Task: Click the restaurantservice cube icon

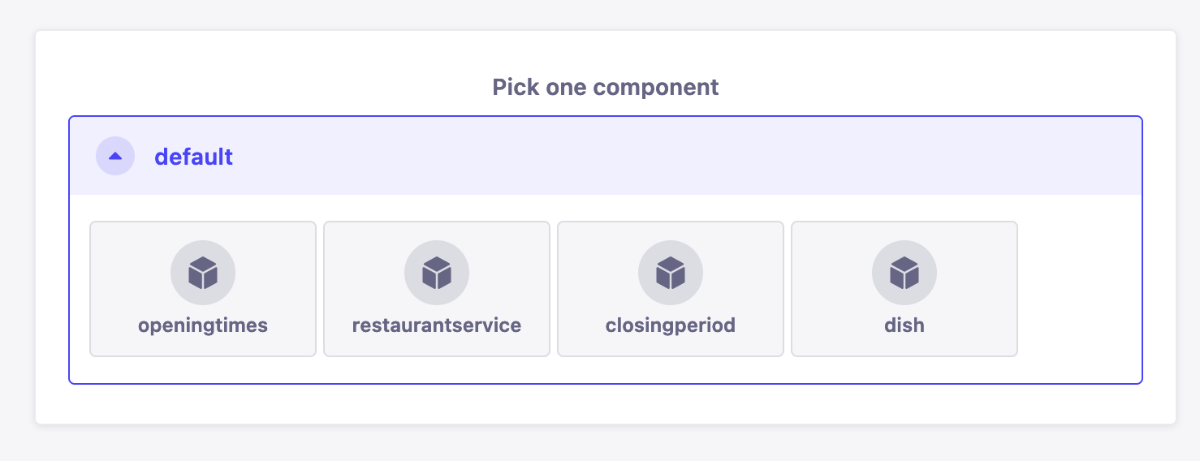Action: point(437,273)
